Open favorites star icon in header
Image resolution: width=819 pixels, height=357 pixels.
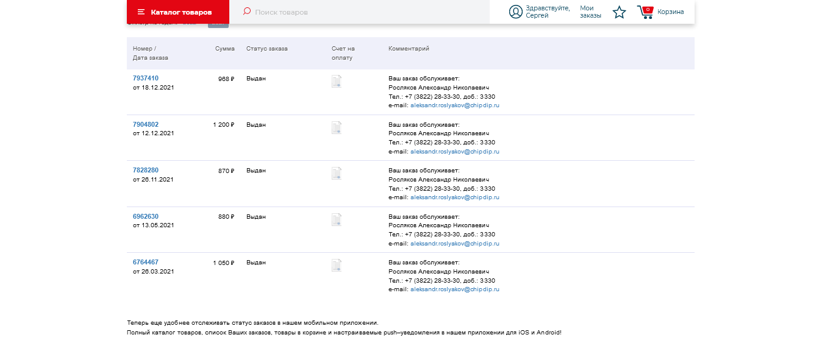coord(619,12)
